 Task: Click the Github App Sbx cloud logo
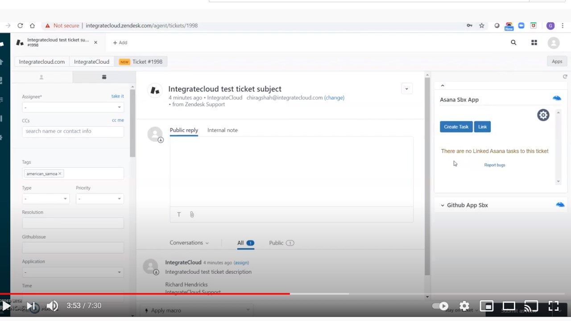point(560,205)
